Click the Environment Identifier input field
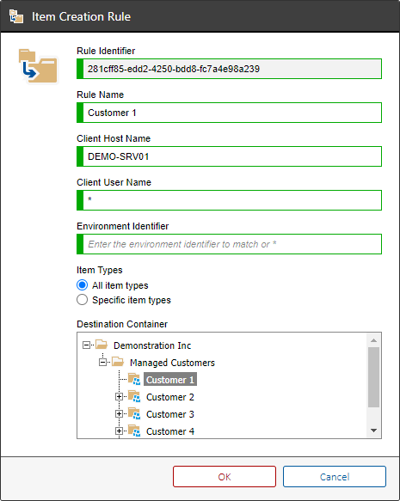 click(x=230, y=244)
